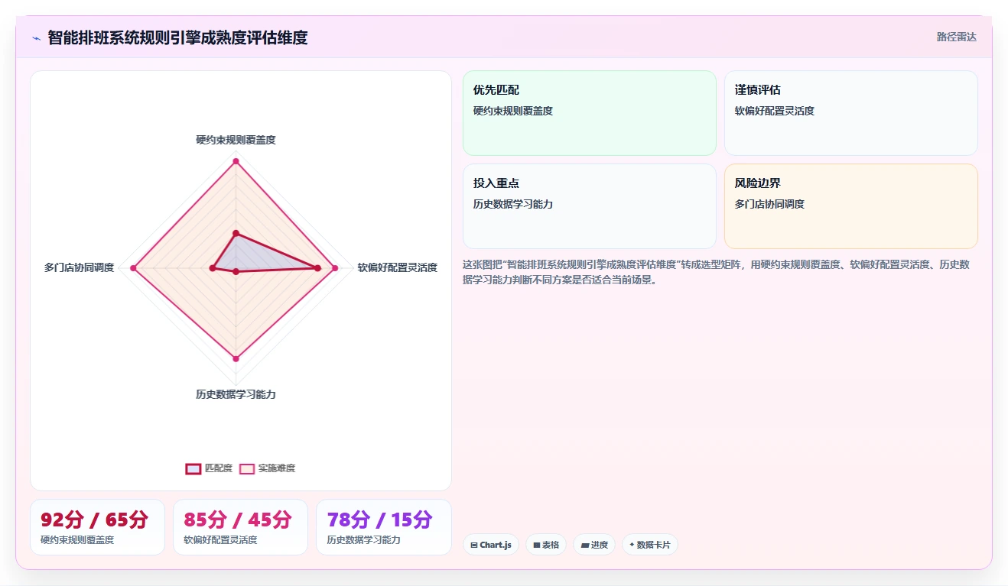
Task: Open the 风险边界 card
Action: 851,206
